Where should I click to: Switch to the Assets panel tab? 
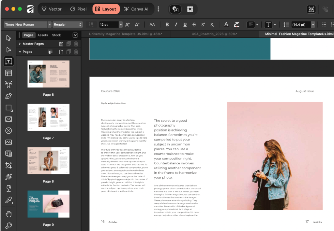tap(43, 35)
